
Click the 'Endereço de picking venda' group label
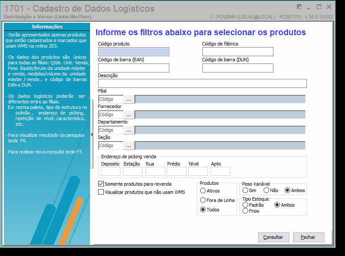(129, 157)
